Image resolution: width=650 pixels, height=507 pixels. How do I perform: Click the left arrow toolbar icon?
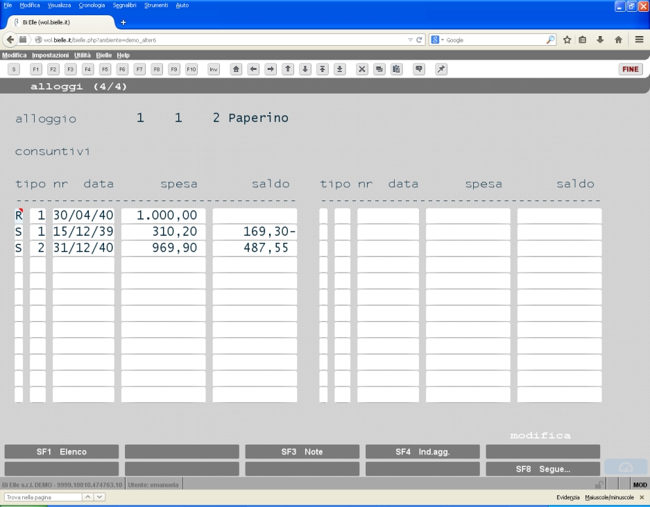[x=254, y=69]
